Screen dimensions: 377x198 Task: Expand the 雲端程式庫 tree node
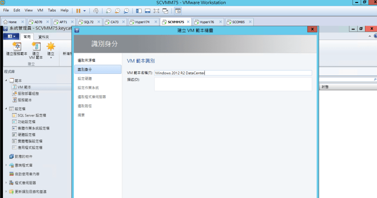[6, 165]
